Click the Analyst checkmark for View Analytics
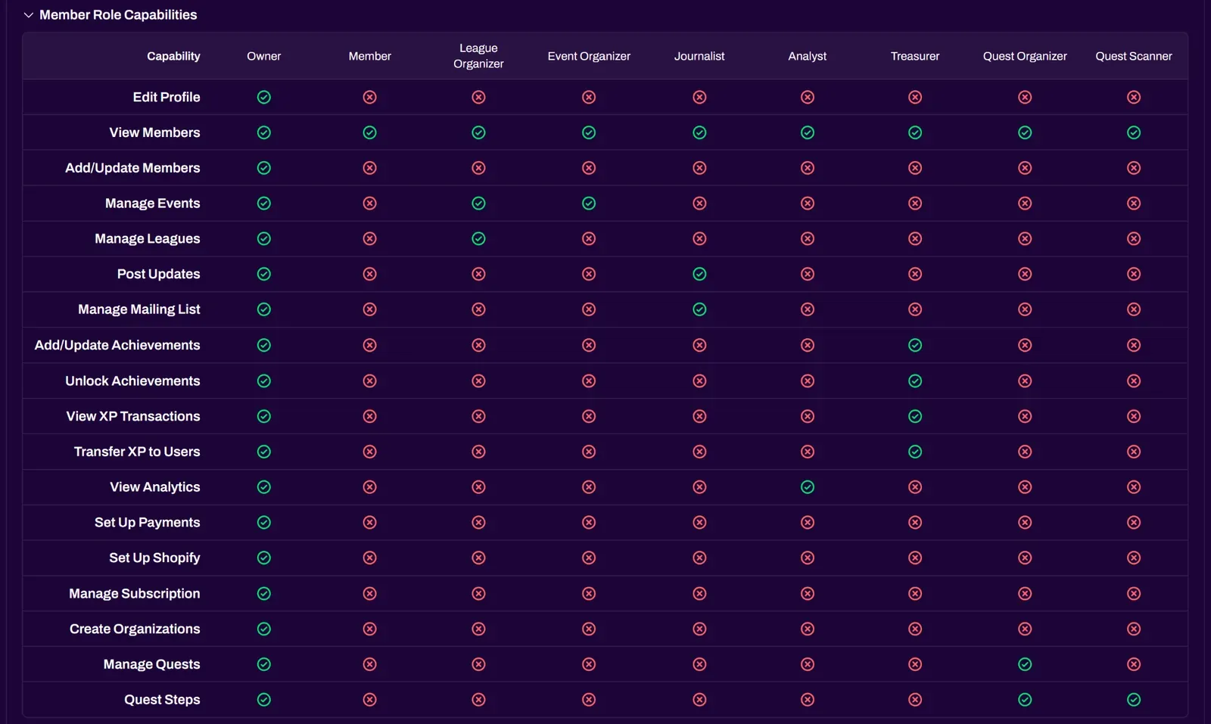 click(808, 487)
